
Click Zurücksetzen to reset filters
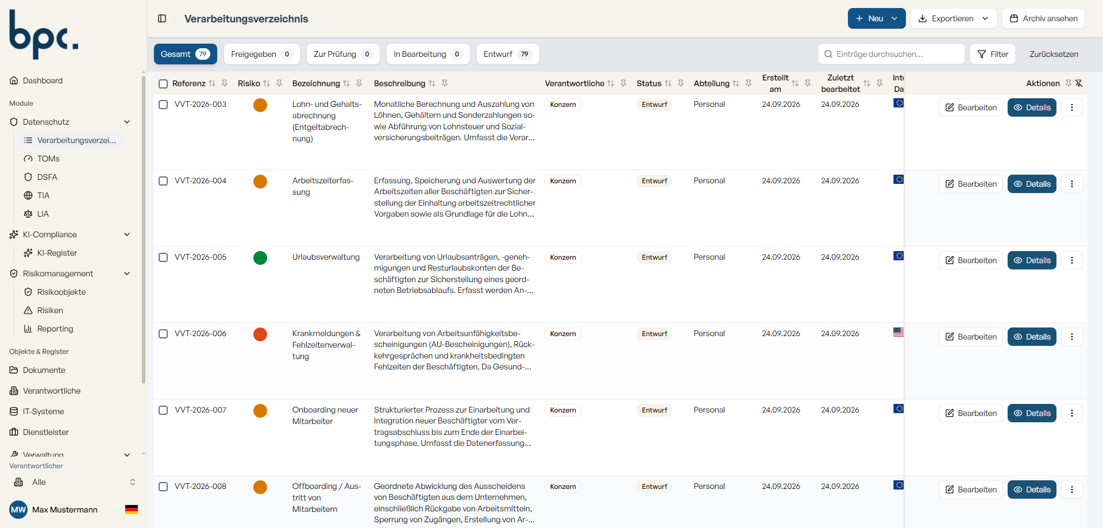point(1054,54)
